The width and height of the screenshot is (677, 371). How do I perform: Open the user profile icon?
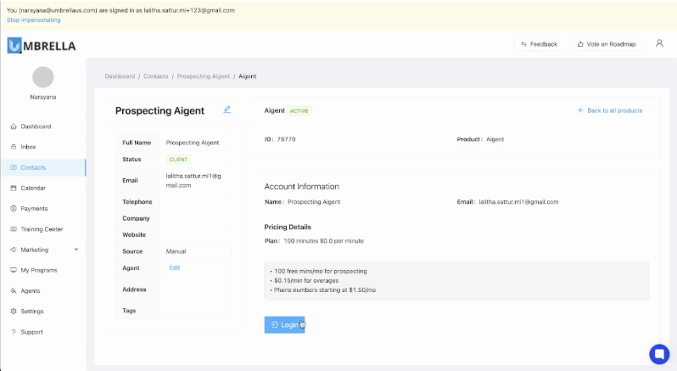659,43
